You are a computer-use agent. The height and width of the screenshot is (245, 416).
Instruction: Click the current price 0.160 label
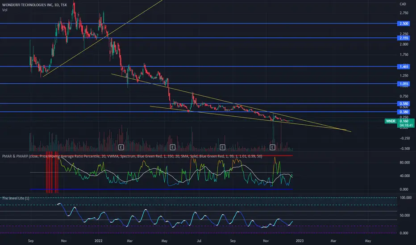coord(404,121)
